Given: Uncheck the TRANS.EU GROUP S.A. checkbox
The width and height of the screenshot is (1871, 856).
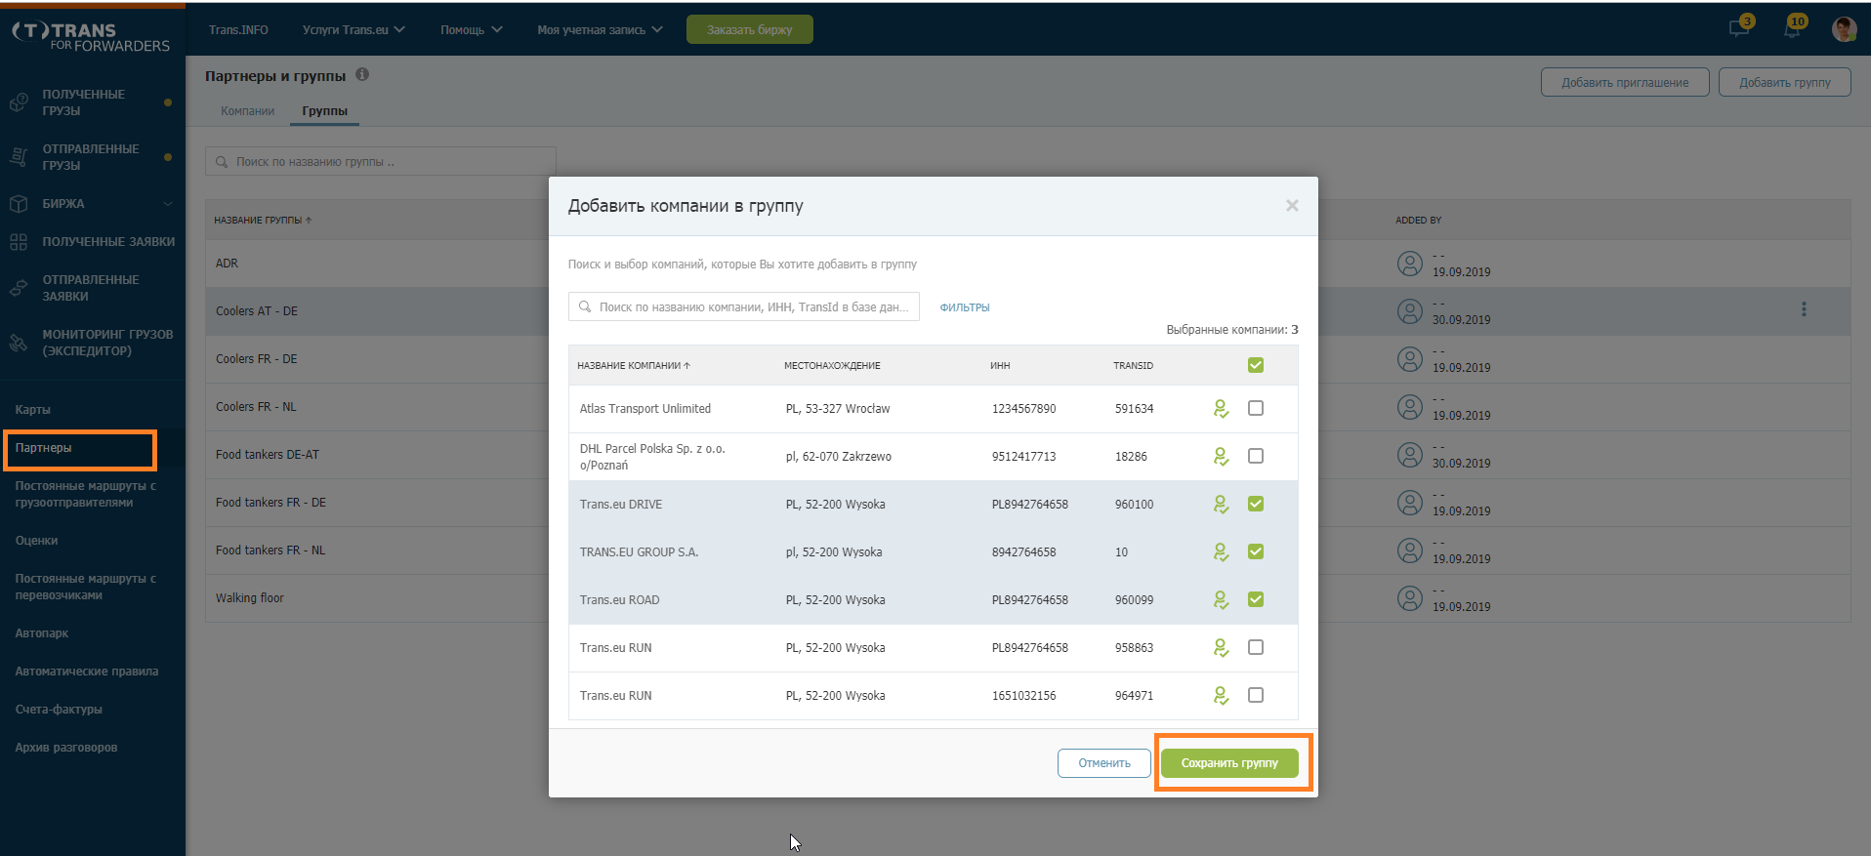Looking at the screenshot, I should 1256,551.
